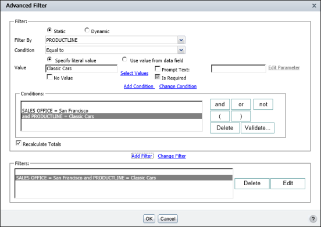Enable the Prompt Text checkbox
The width and height of the screenshot is (321, 227).
click(158, 69)
